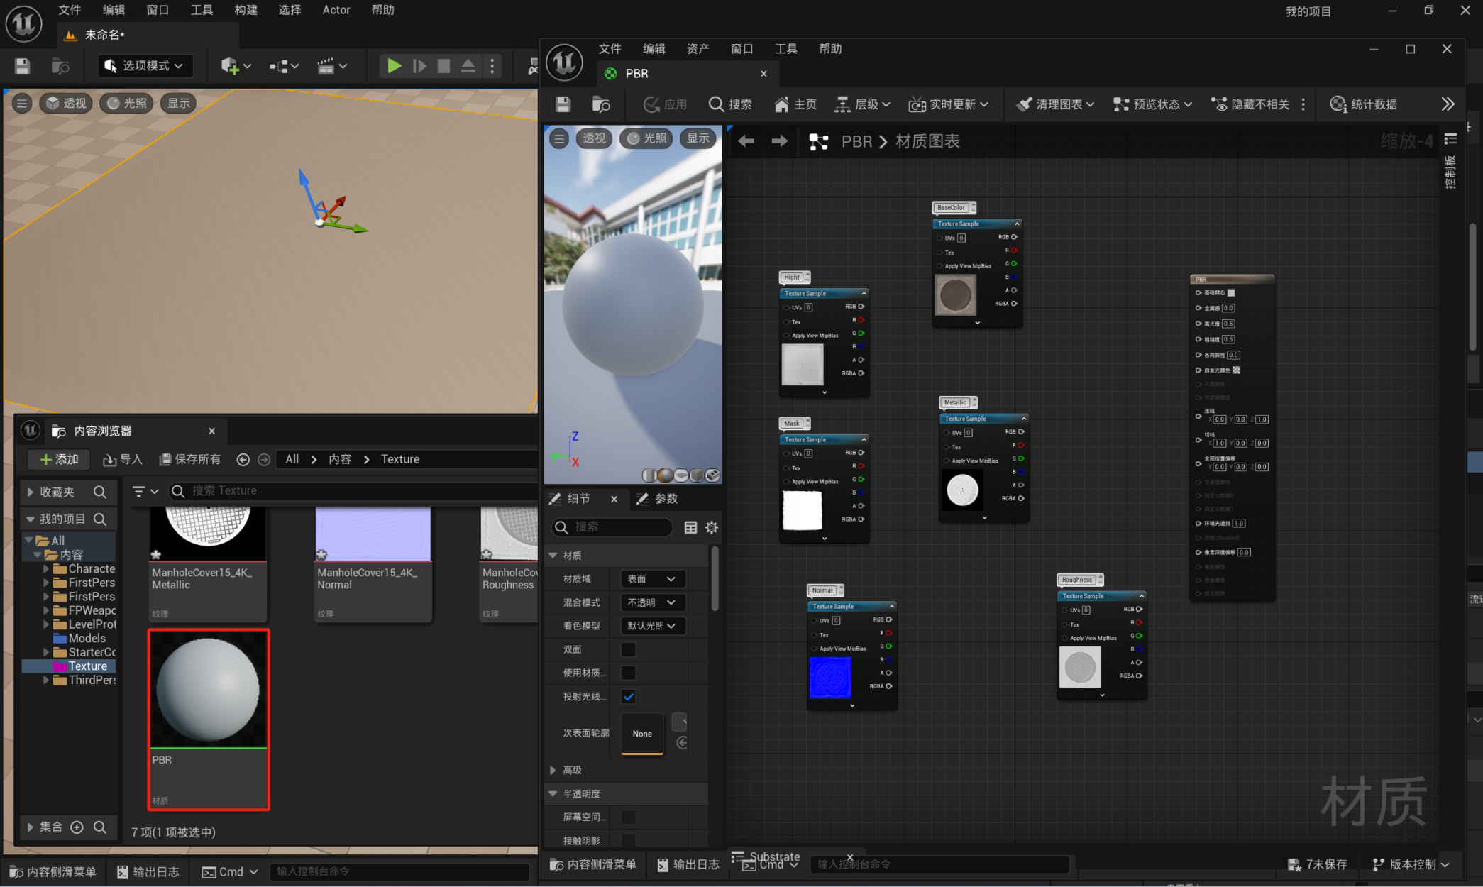This screenshot has height=887, width=1483.
Task: Navigate back with the left arrow in graph breadcrumb
Action: point(746,141)
